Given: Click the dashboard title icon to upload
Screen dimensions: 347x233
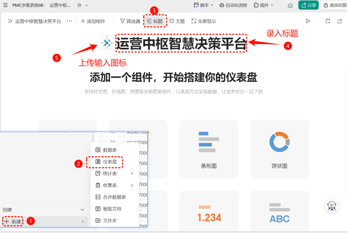Looking at the screenshot, I should click(x=107, y=42).
